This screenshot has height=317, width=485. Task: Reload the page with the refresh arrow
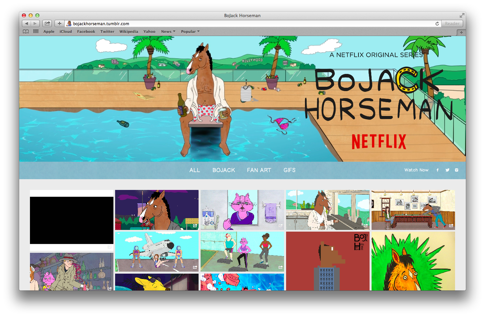pyautogui.click(x=437, y=24)
